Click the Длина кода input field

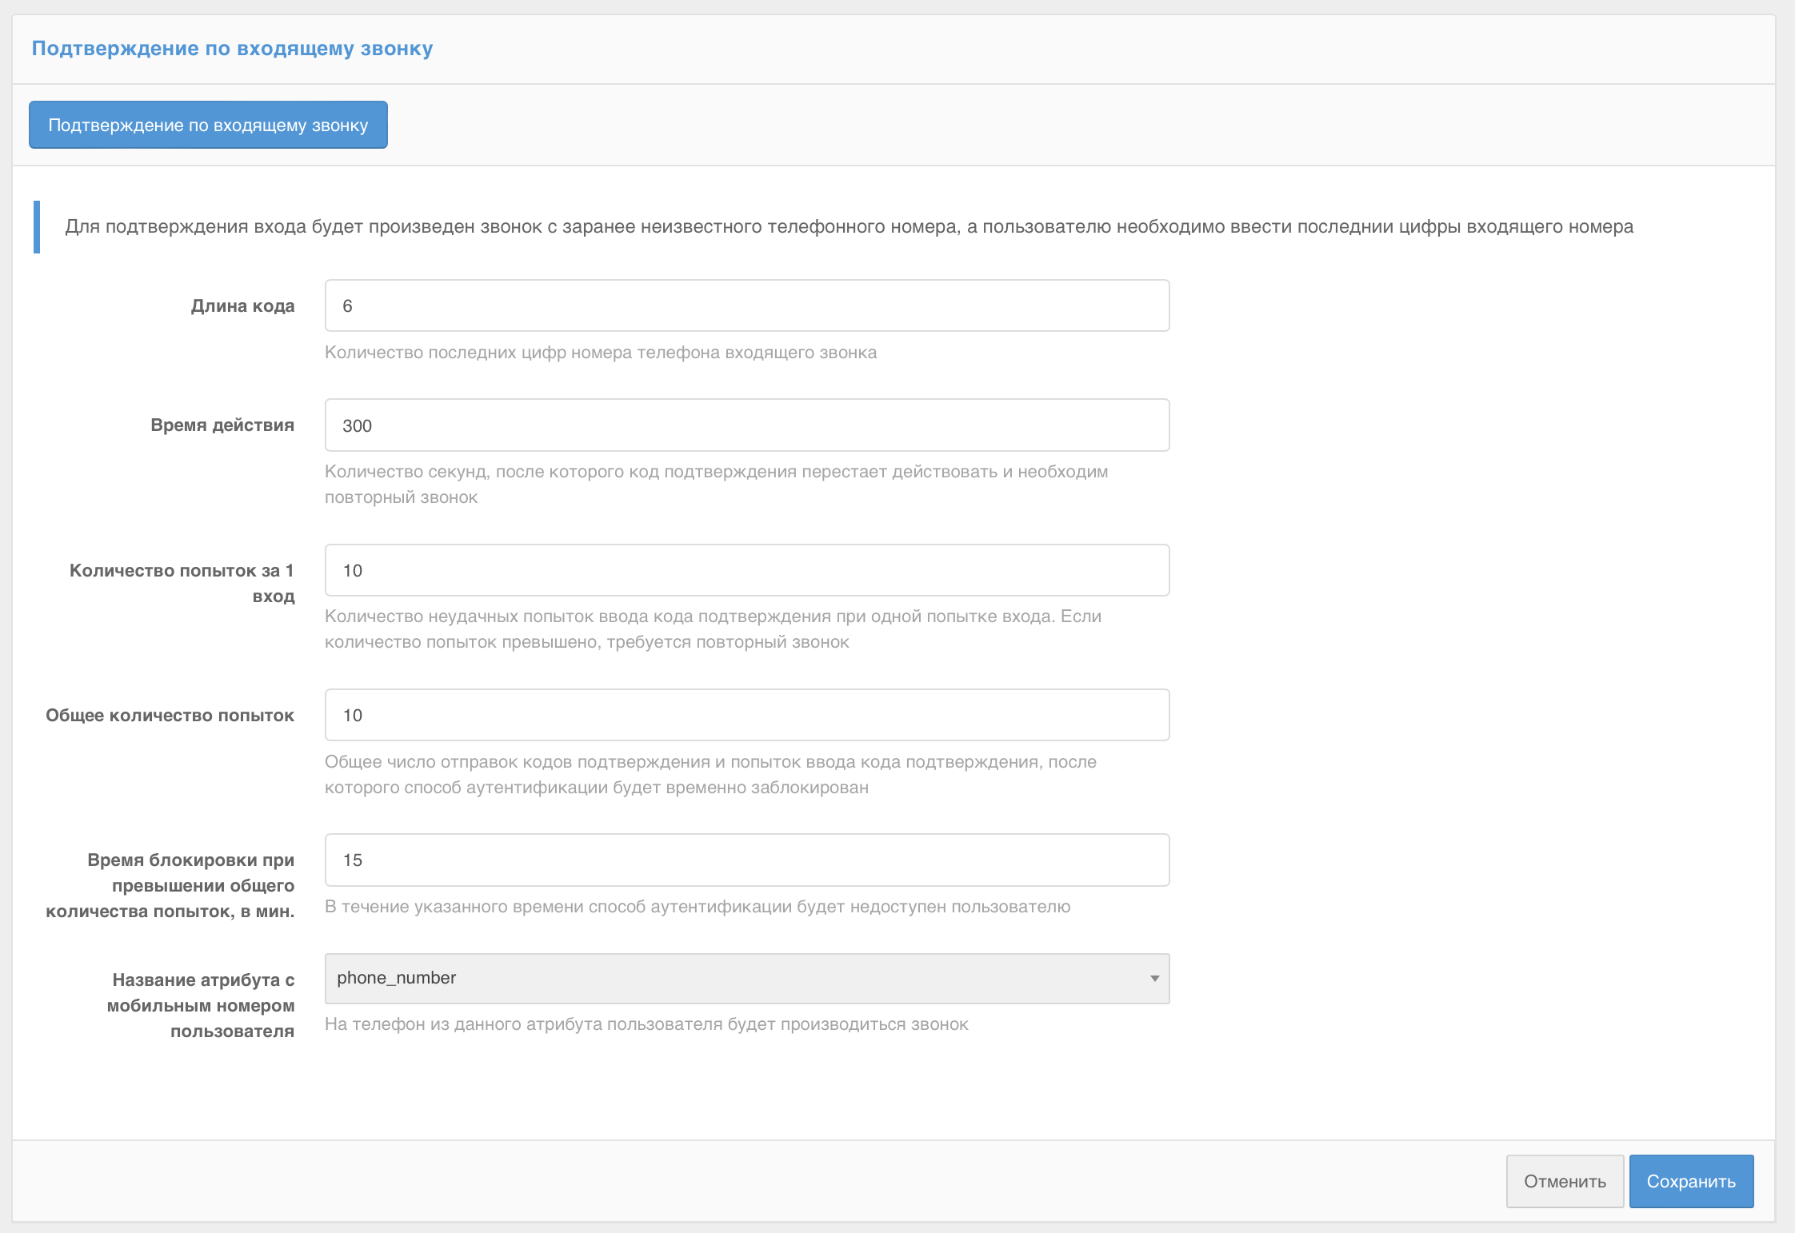746,305
